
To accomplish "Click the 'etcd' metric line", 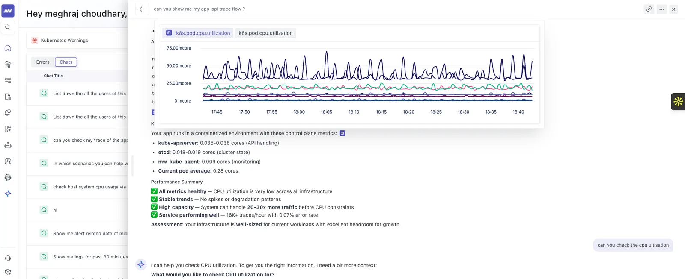I will [204, 153].
